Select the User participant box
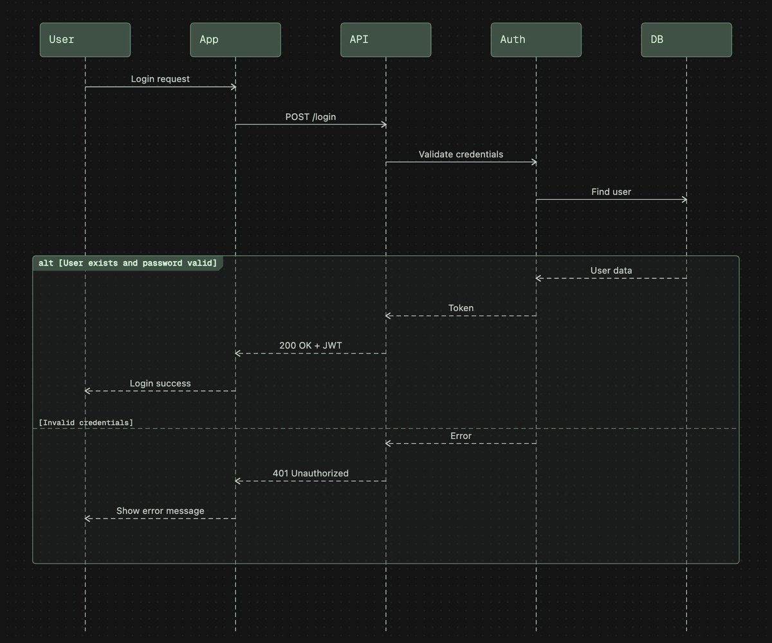The width and height of the screenshot is (772, 643). click(84, 39)
